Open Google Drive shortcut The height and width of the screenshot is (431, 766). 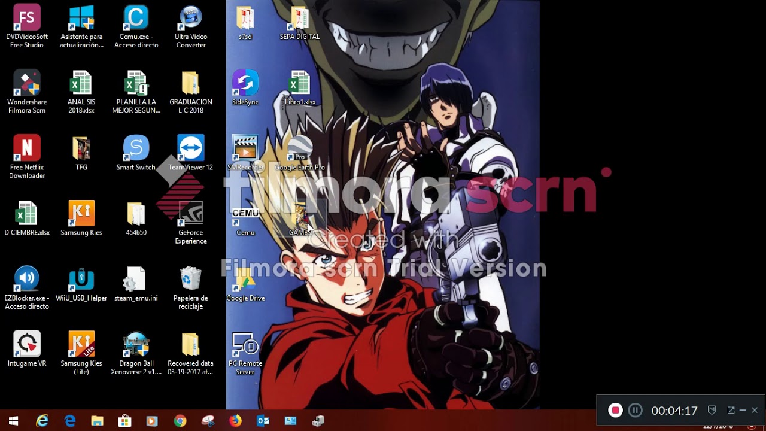pos(245,284)
